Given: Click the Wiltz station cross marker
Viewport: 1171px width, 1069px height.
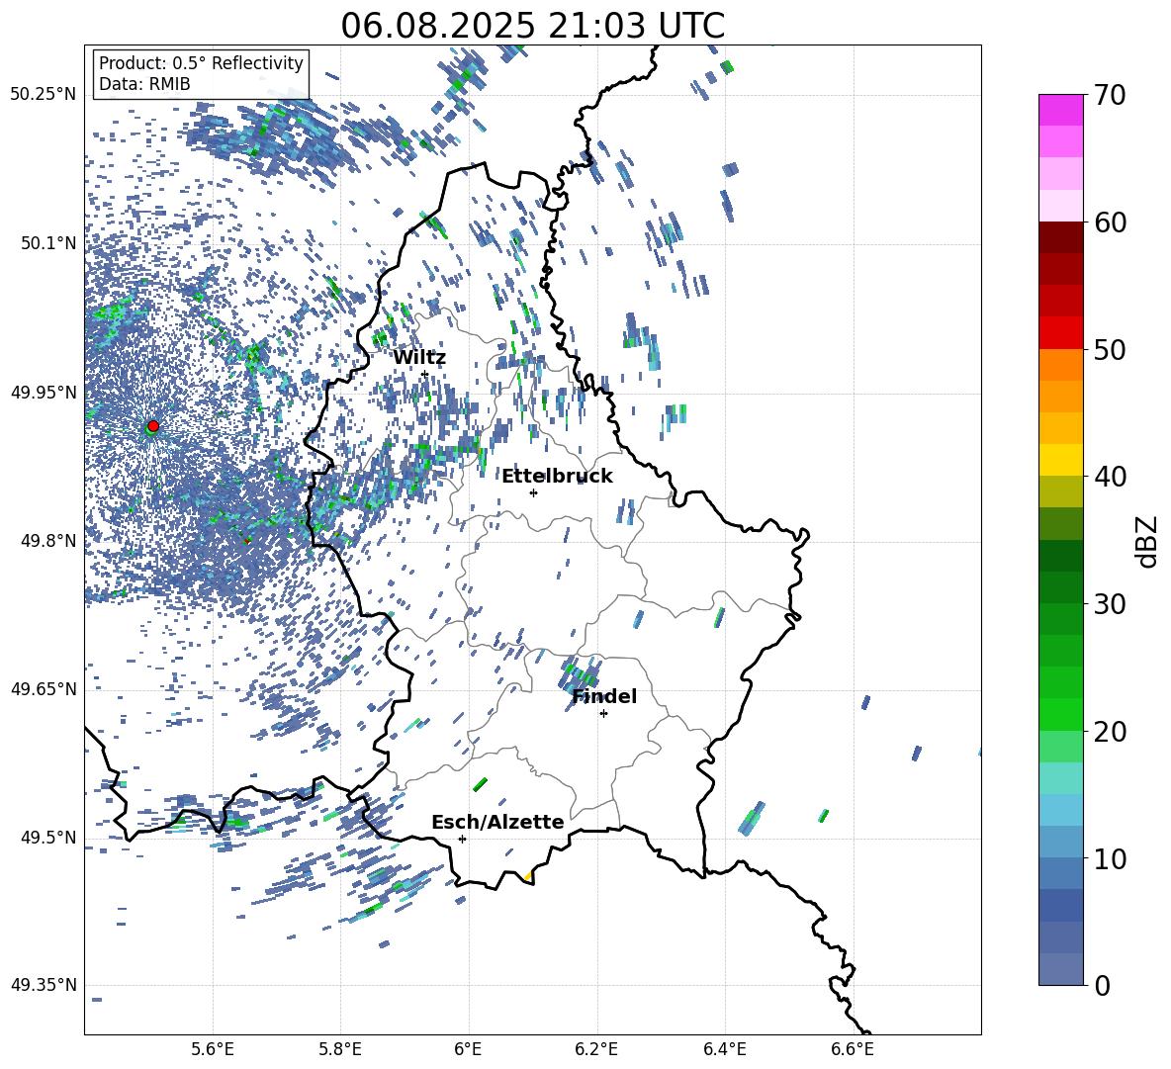Looking at the screenshot, I should 425,374.
